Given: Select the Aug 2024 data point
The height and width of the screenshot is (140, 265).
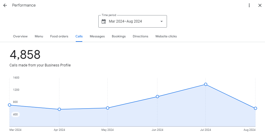Looking at the screenshot, I should tap(255, 108).
